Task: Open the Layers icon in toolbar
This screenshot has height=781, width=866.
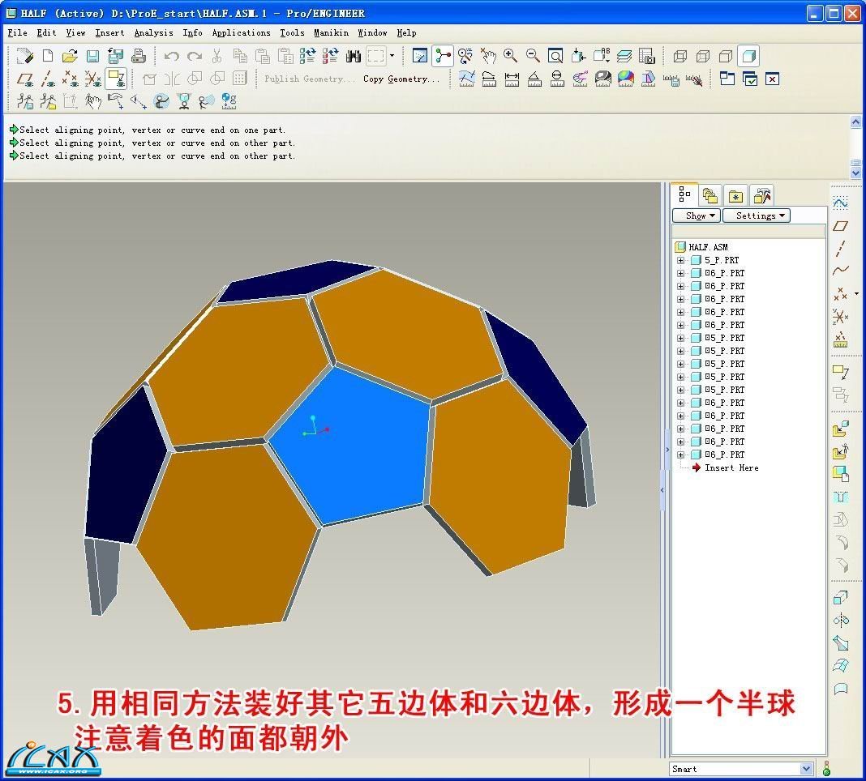Action: coord(624,56)
